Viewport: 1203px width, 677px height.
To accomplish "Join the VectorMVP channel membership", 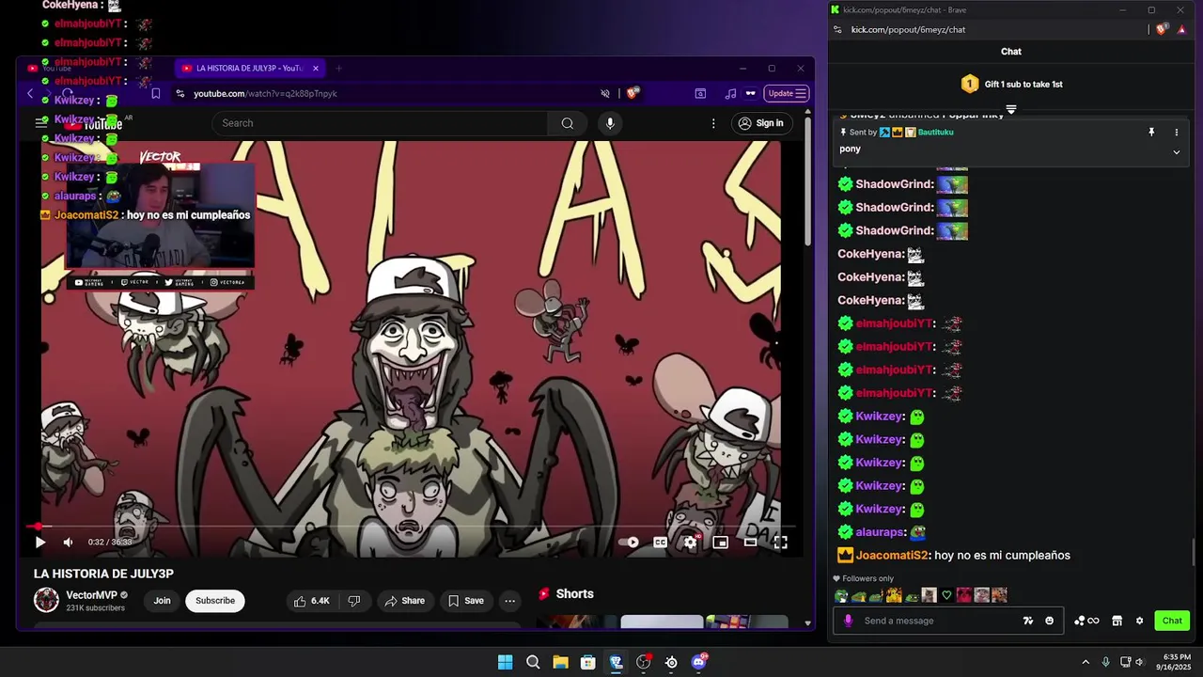I will [x=162, y=601].
